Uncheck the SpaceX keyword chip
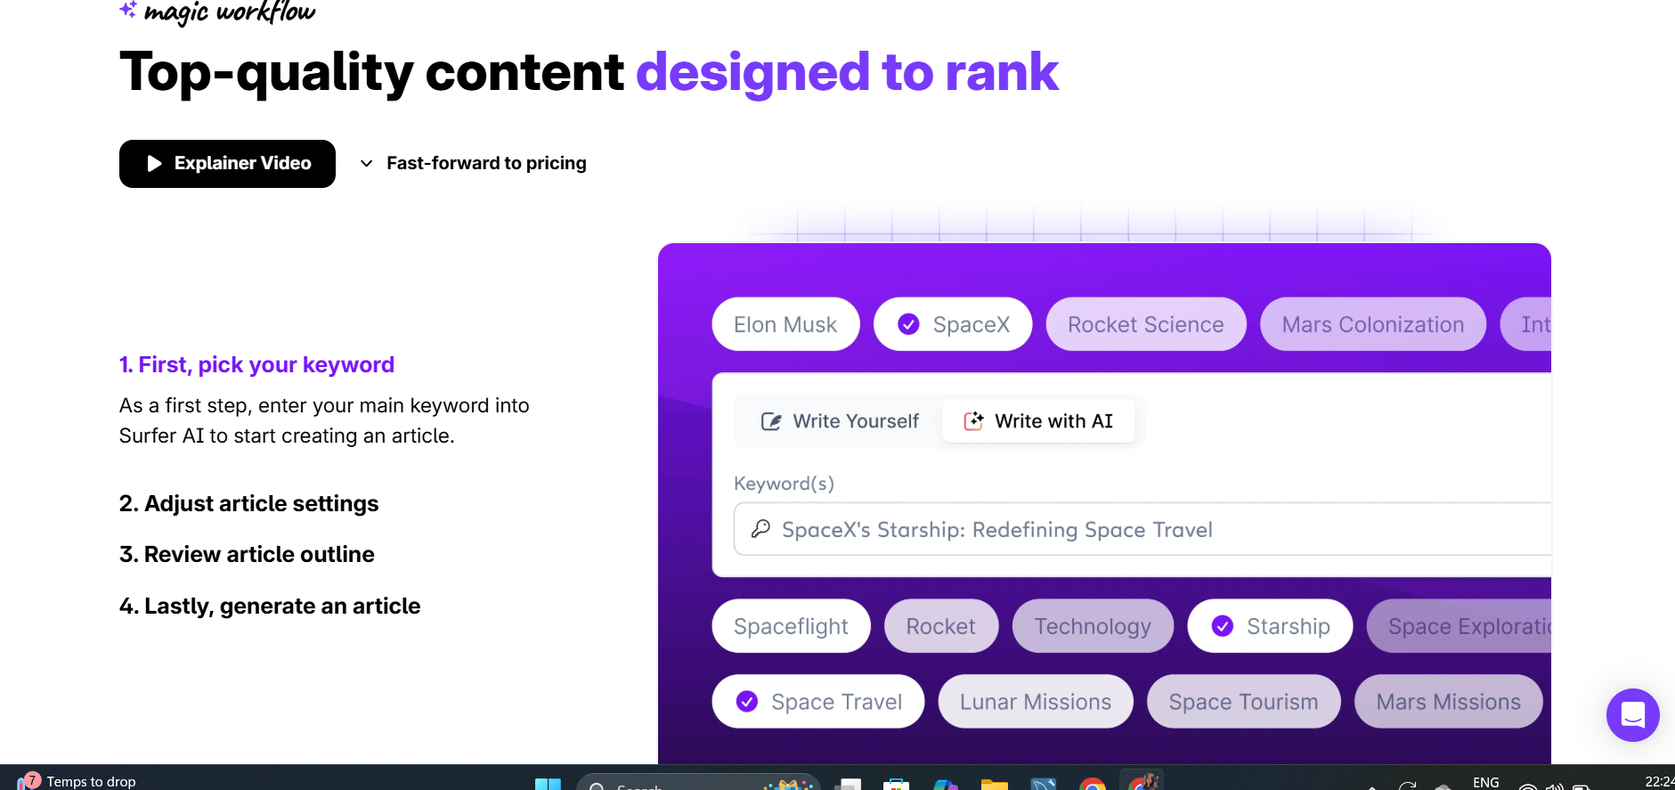 pos(953,324)
